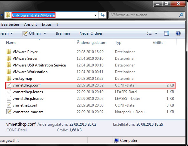Open the Organisieren dropdown menu
The height and width of the screenshot is (146, 188).
[6, 33]
